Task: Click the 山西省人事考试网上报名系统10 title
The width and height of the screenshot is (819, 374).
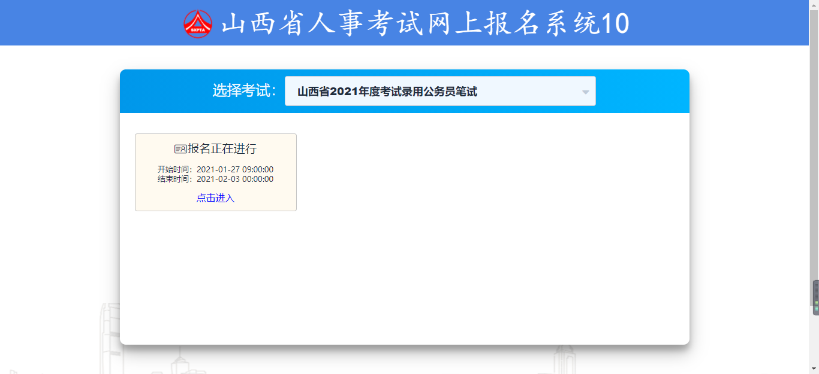Action: point(425,24)
